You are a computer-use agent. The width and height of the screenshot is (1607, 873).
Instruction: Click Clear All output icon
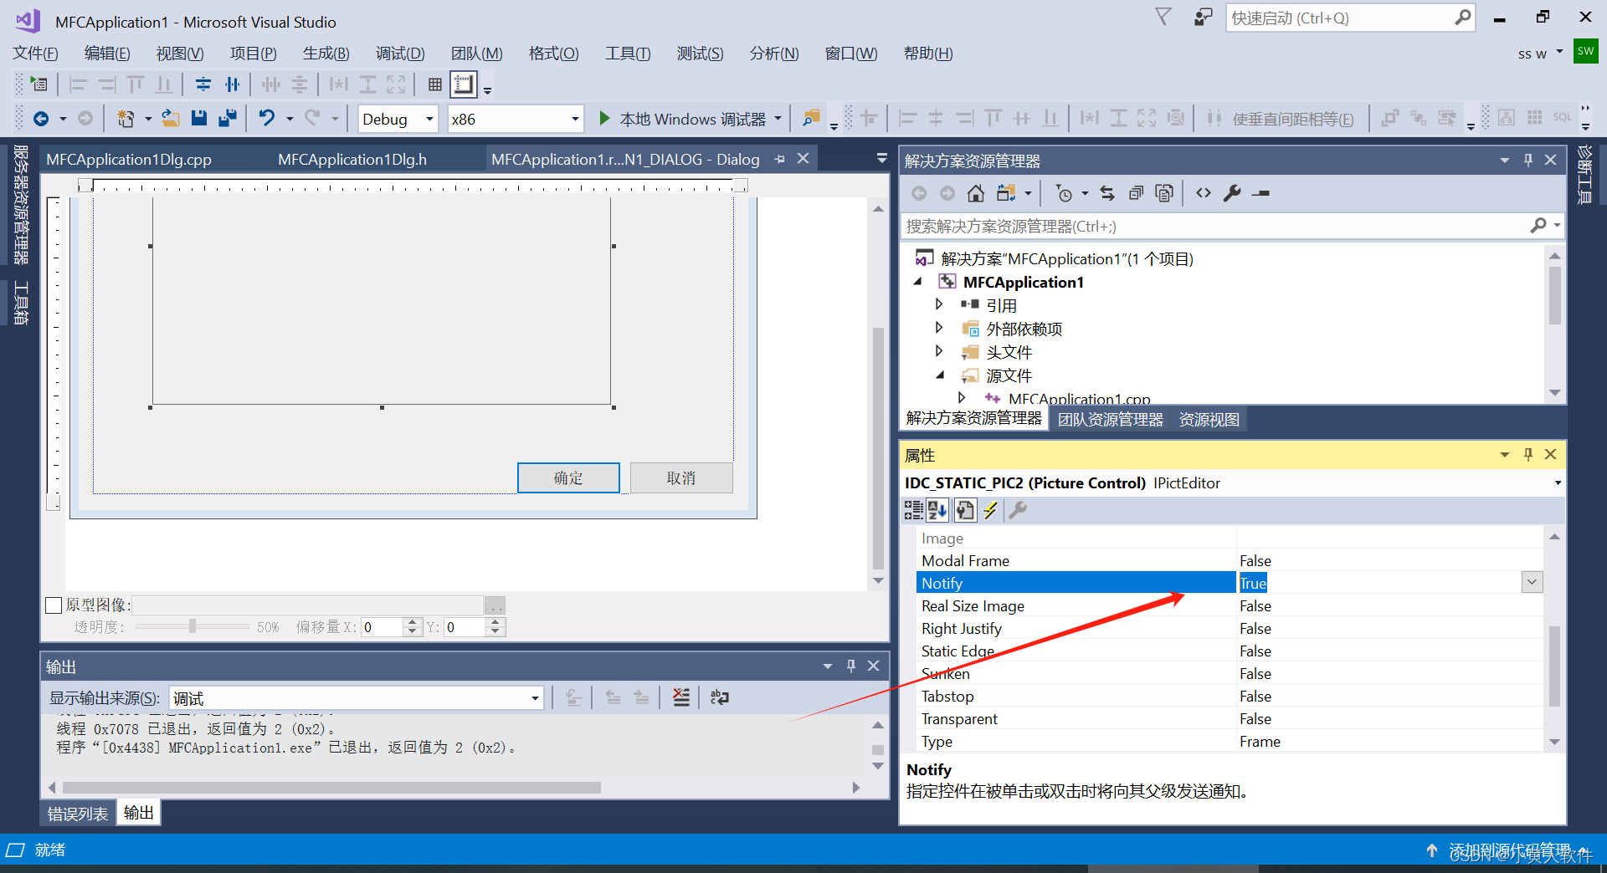point(681,697)
